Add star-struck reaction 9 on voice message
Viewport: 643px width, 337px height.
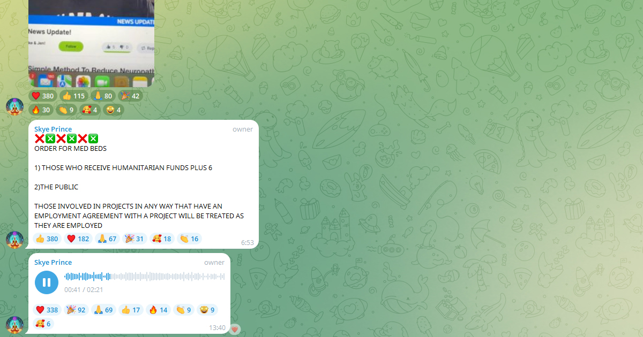coord(207,310)
